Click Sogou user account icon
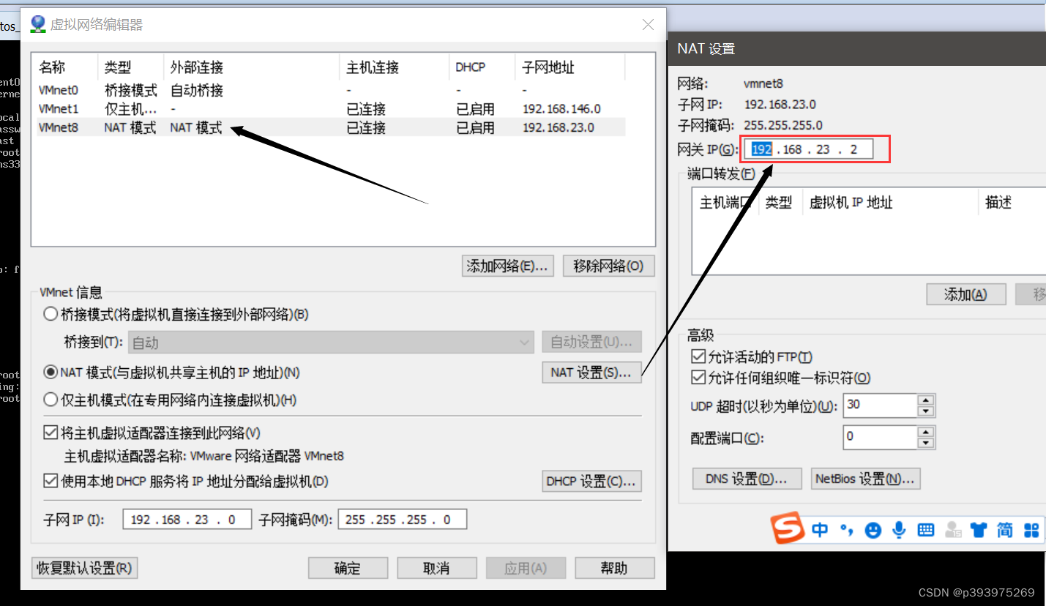 click(952, 530)
